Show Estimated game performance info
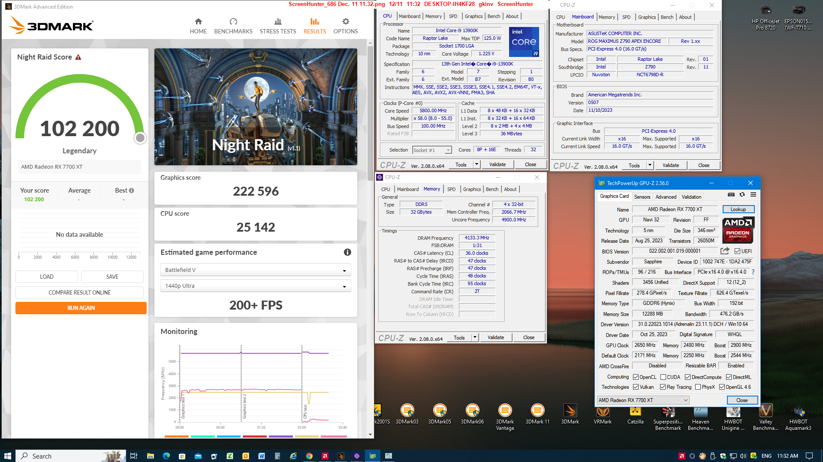Image resolution: width=823 pixels, height=462 pixels. point(347,252)
